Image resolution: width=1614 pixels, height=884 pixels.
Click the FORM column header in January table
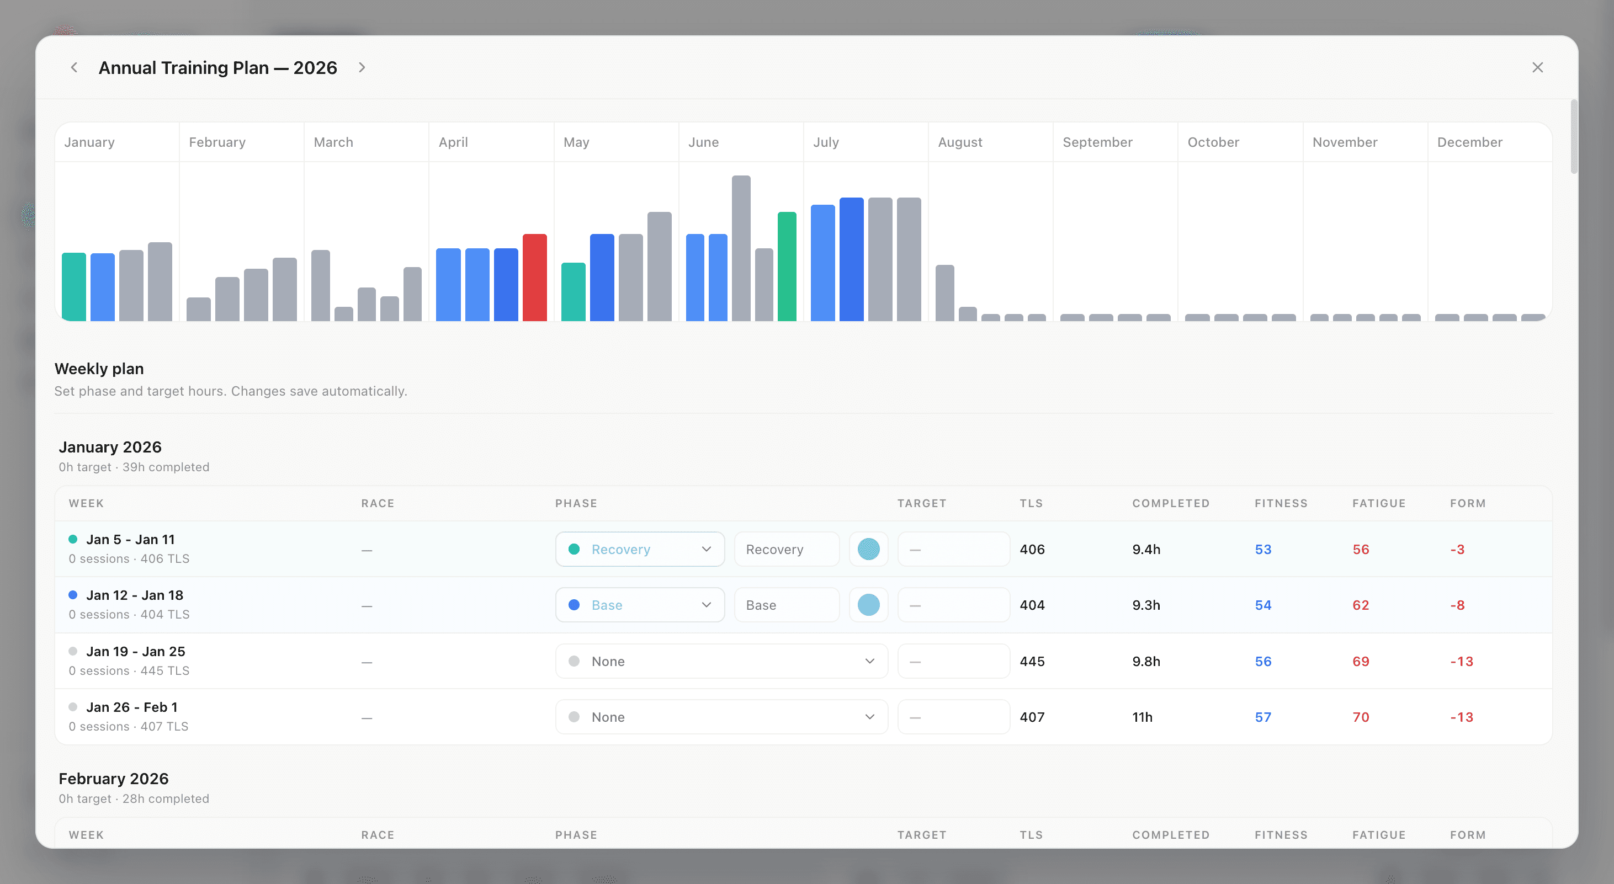1467,503
